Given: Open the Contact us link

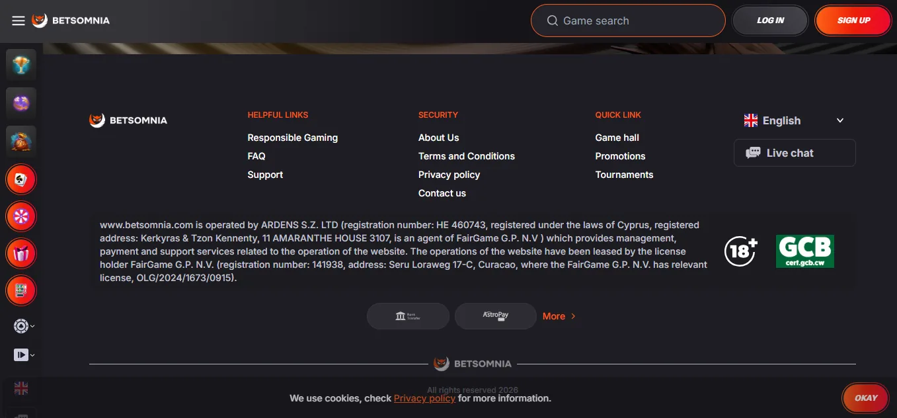Looking at the screenshot, I should click(442, 193).
